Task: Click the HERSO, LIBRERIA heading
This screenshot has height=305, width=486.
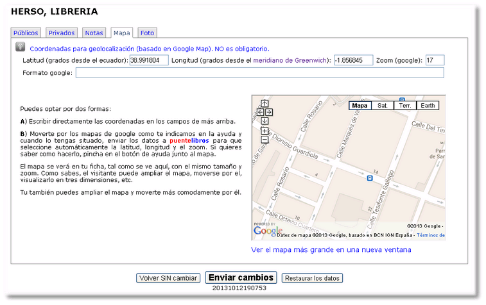Action: coord(55,12)
